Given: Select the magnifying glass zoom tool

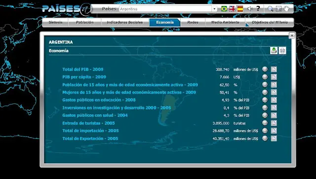Looking at the screenshot, I should click(x=270, y=9).
